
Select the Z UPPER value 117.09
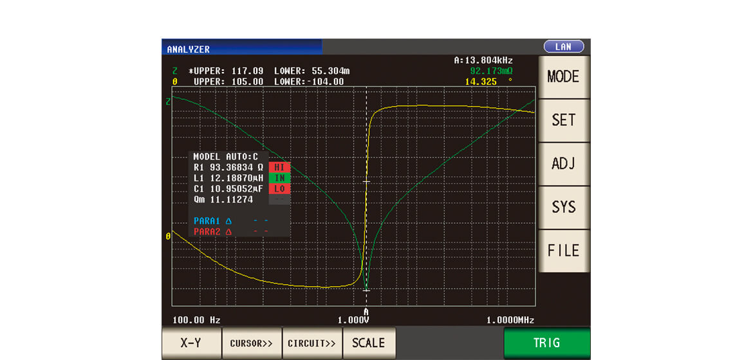[x=248, y=71]
